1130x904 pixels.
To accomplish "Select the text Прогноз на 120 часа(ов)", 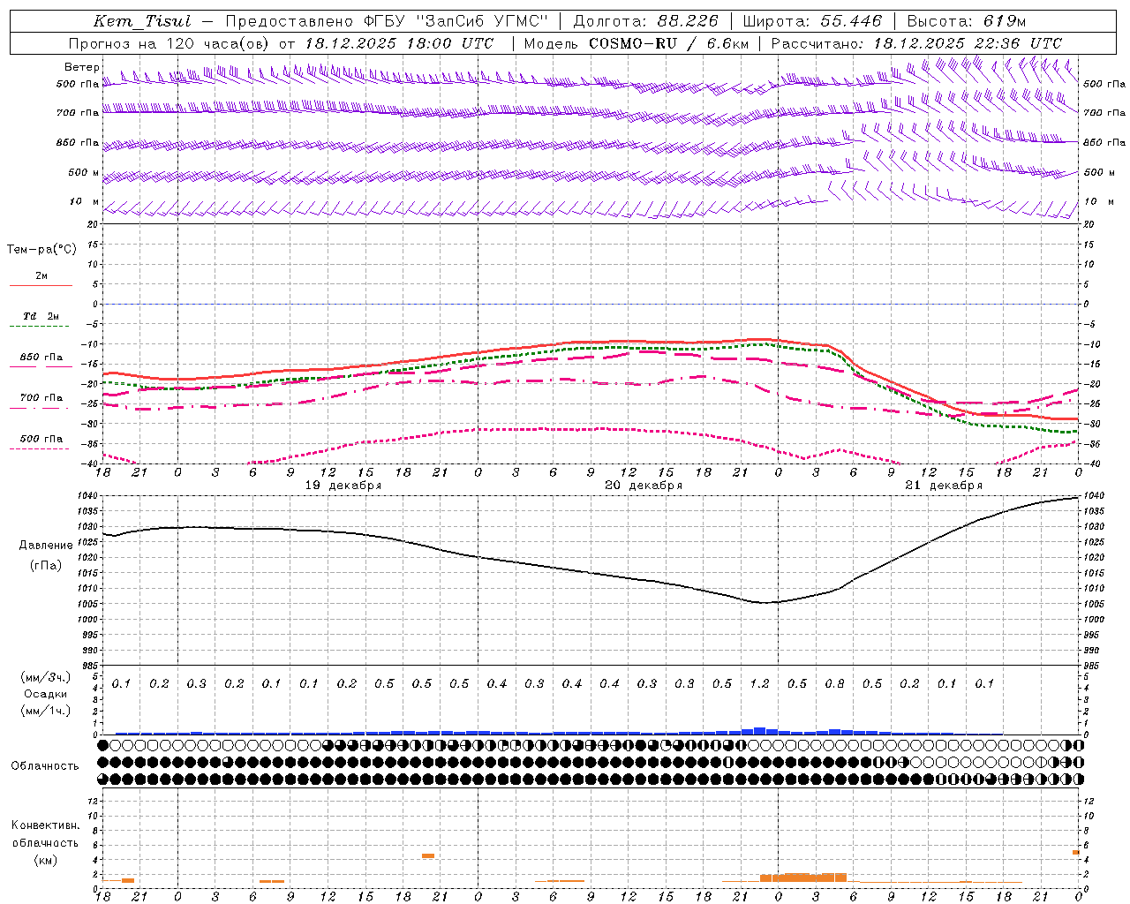I will [169, 43].
